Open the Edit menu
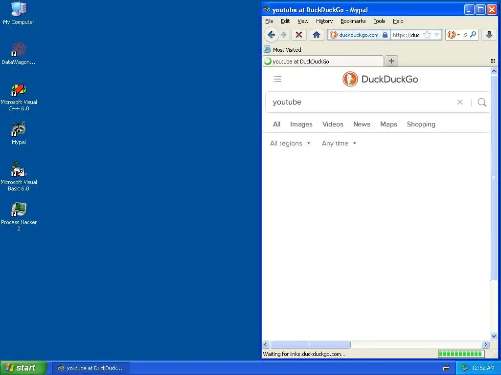Screen dimensions: 501x375 [285, 21]
